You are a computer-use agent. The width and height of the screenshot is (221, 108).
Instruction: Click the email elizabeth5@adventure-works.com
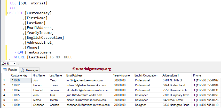click(88, 90)
